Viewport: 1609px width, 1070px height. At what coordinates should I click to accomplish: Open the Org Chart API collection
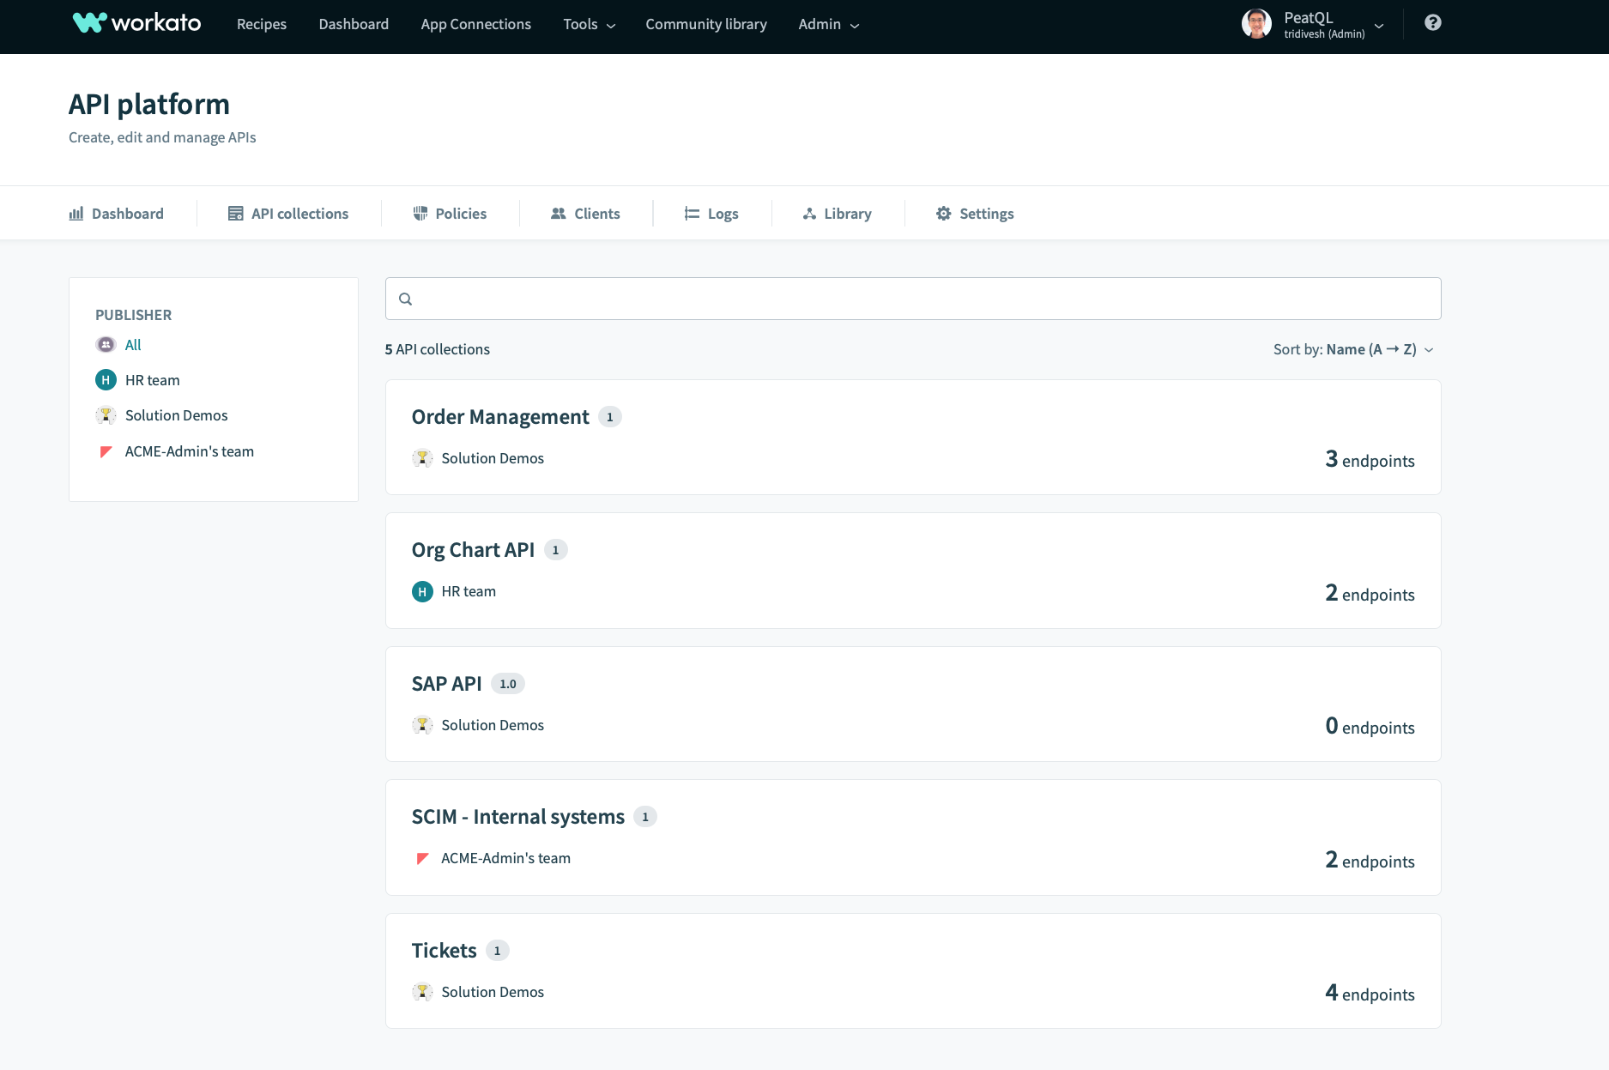[473, 550]
